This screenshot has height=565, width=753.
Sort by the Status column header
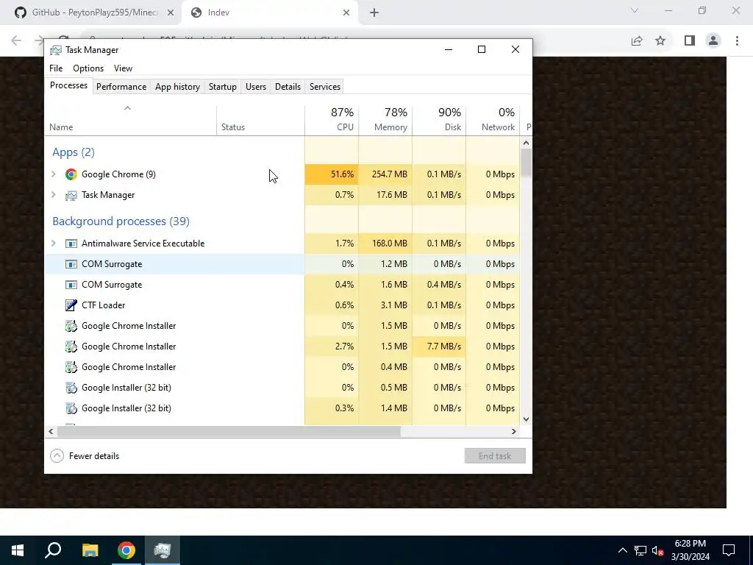click(x=260, y=120)
